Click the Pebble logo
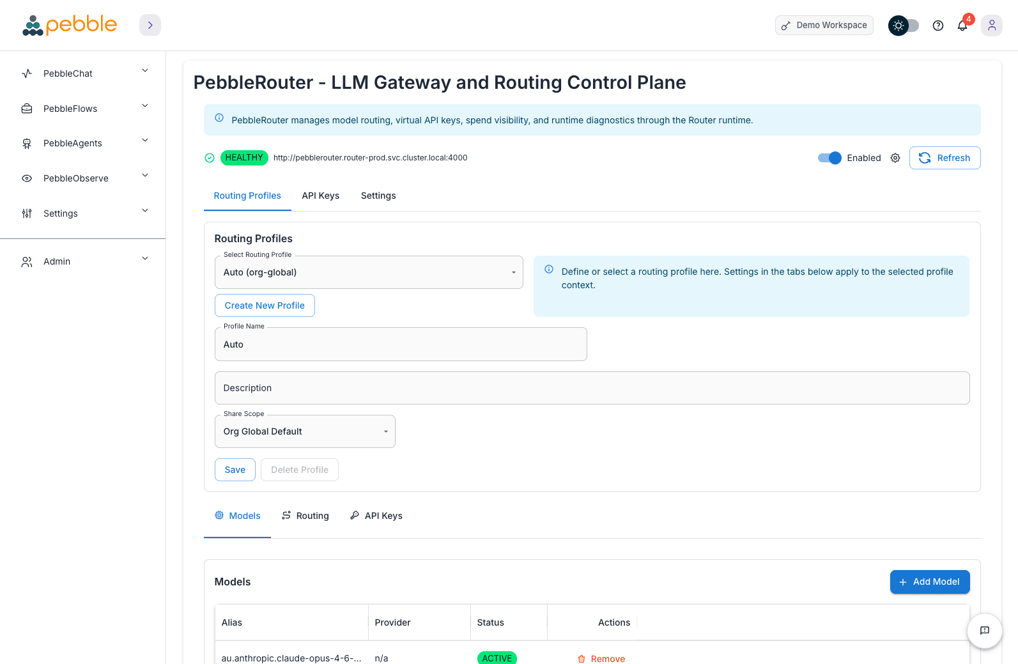 tap(69, 25)
